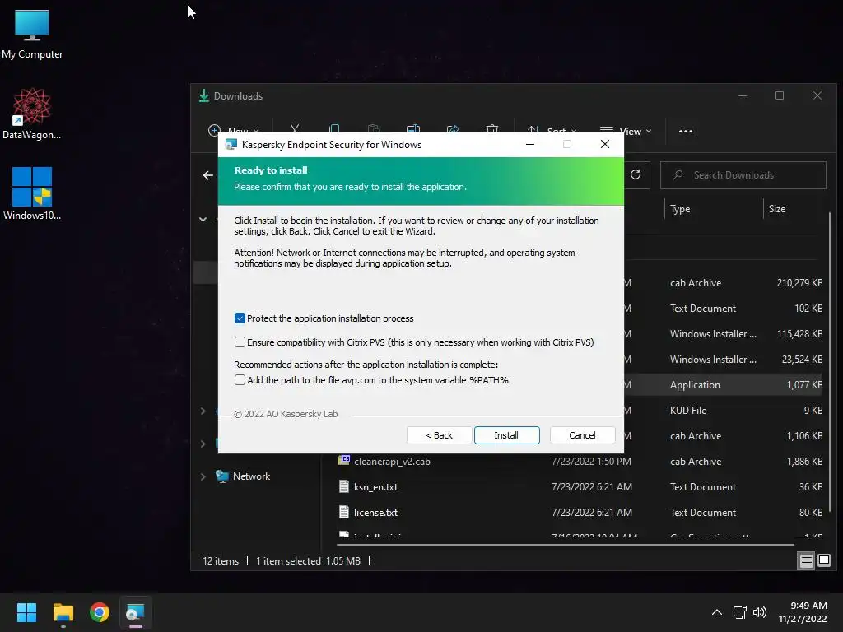Switch to details view layout icon
The height and width of the screenshot is (632, 843).
pos(807,561)
